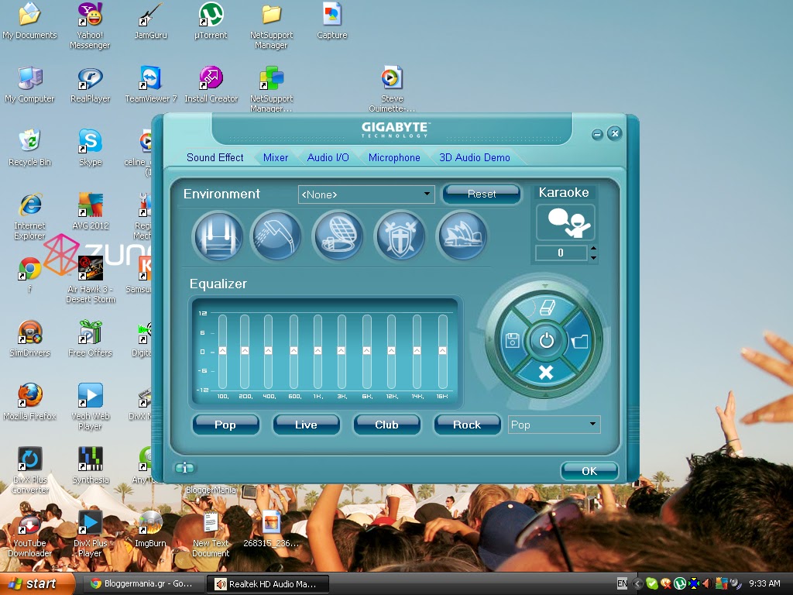Apply the Club equalizer preset button
Viewport: 793px width, 595px height.
[x=387, y=425]
